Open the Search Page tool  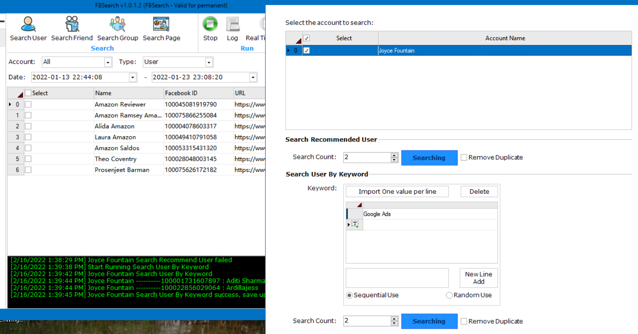coord(161,29)
